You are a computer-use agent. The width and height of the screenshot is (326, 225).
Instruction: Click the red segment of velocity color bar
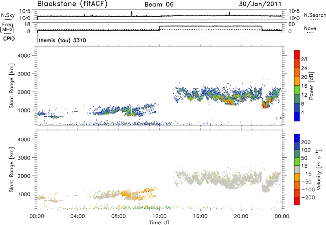click(x=297, y=201)
